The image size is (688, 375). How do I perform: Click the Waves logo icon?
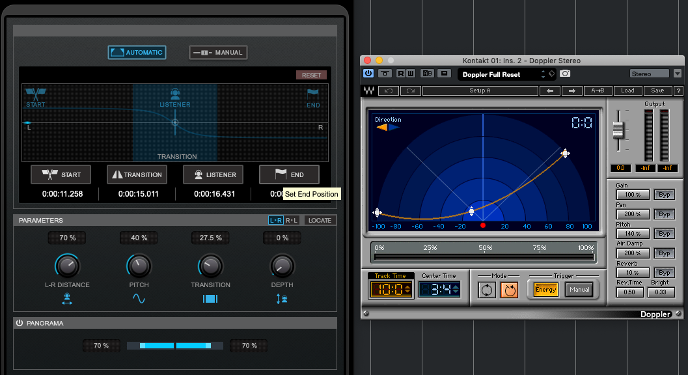click(x=368, y=90)
